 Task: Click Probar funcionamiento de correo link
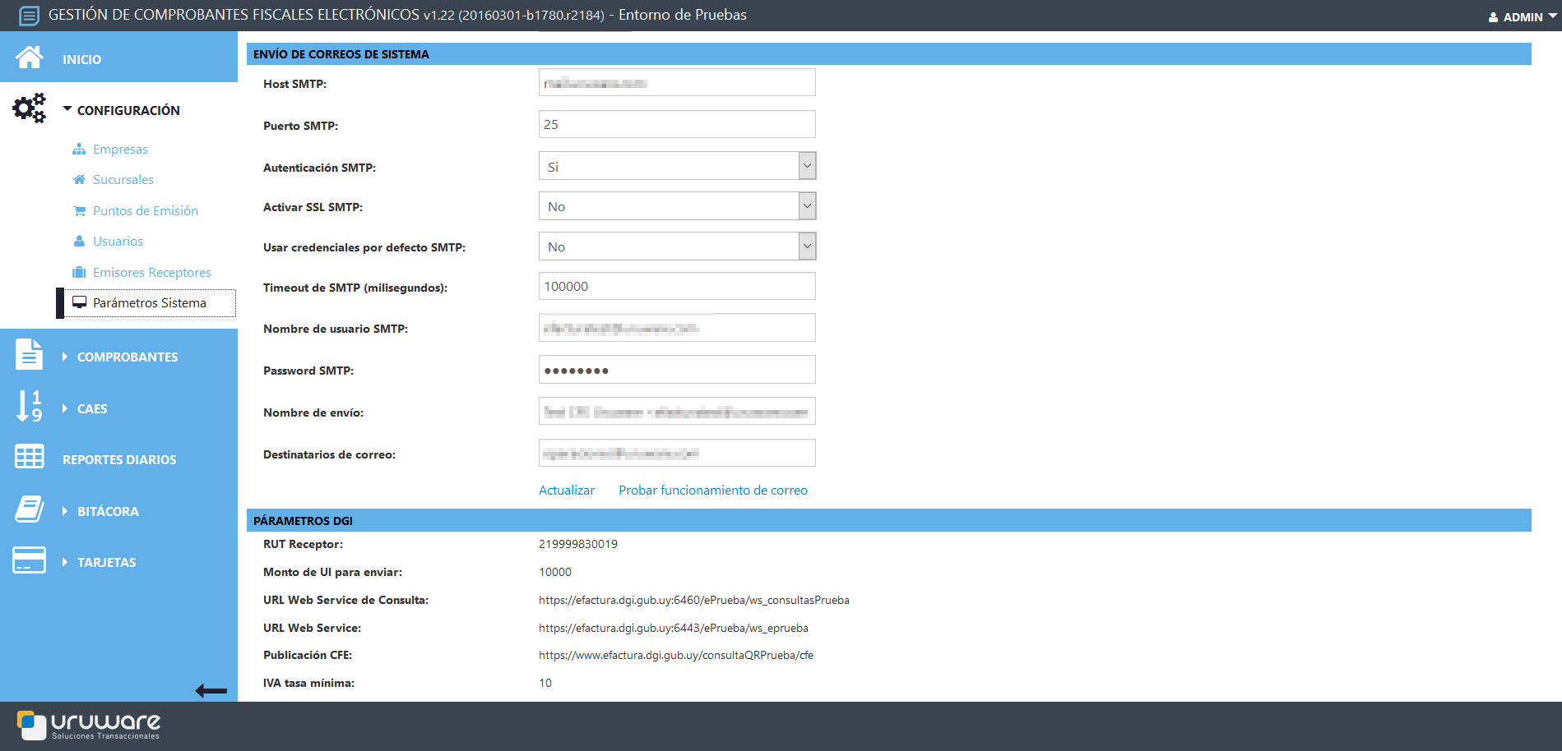point(712,490)
